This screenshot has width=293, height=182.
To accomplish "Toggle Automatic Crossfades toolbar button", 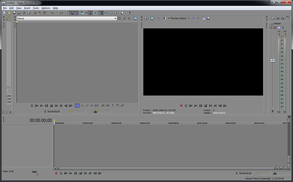I will coord(76,13).
